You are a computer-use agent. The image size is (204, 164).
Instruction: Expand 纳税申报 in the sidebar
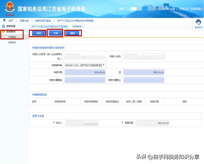11,26
